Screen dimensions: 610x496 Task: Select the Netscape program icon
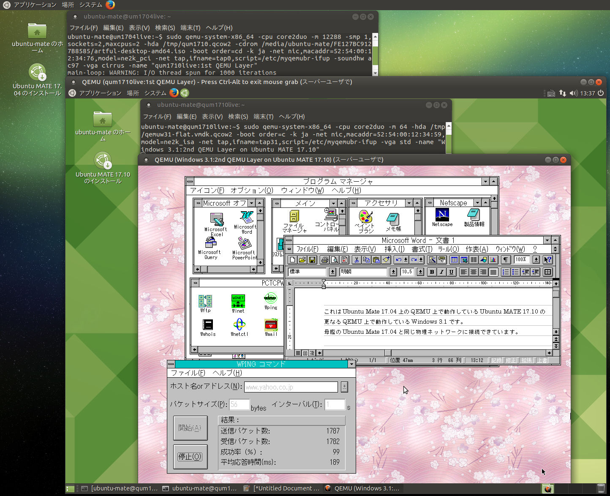442,218
